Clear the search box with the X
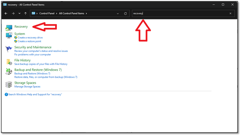This screenshot has height=136, width=241. tap(230, 13)
